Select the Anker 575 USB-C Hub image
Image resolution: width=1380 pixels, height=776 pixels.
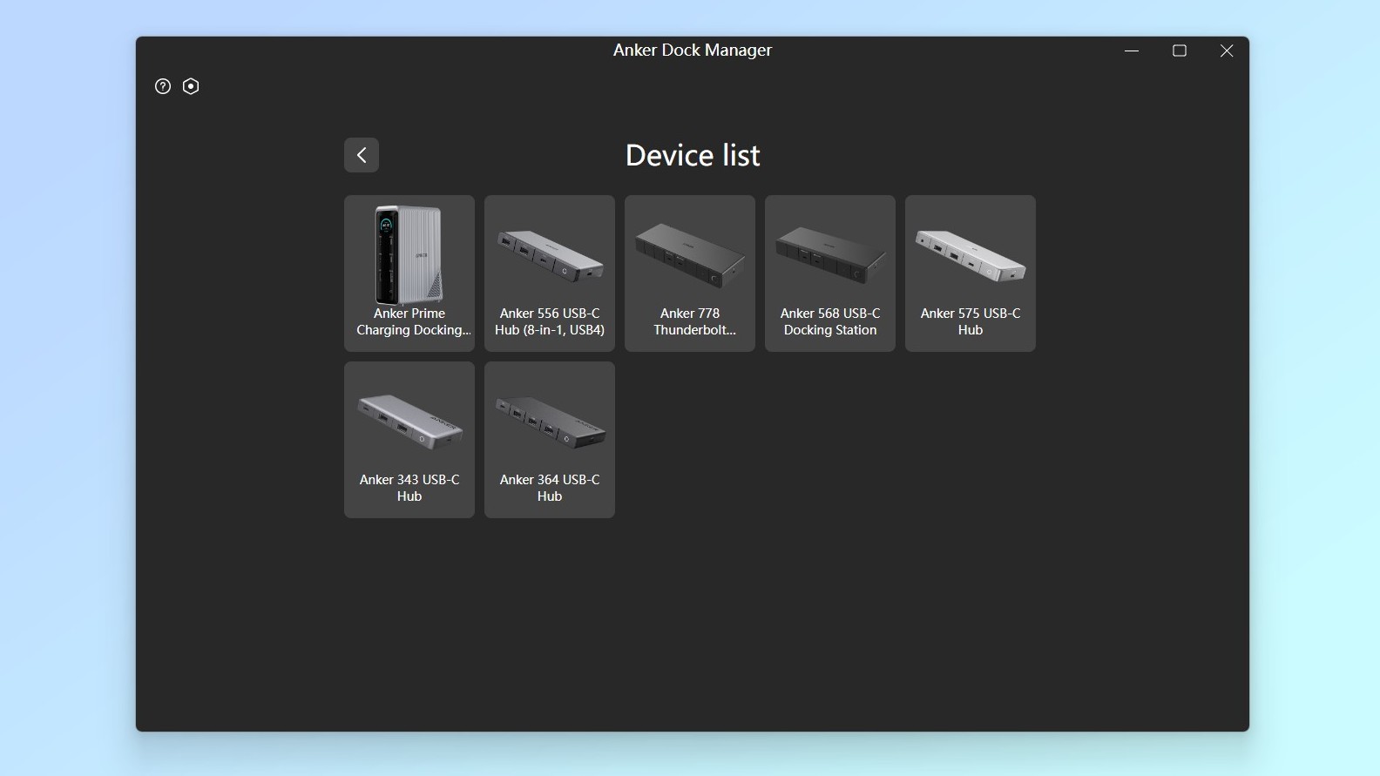(x=971, y=254)
